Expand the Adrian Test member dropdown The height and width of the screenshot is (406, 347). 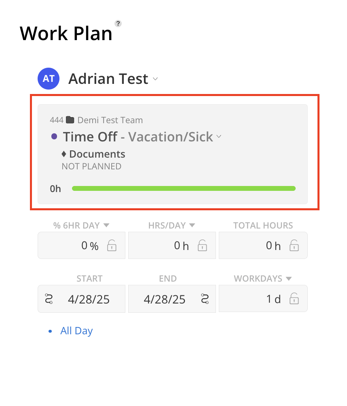[155, 79]
